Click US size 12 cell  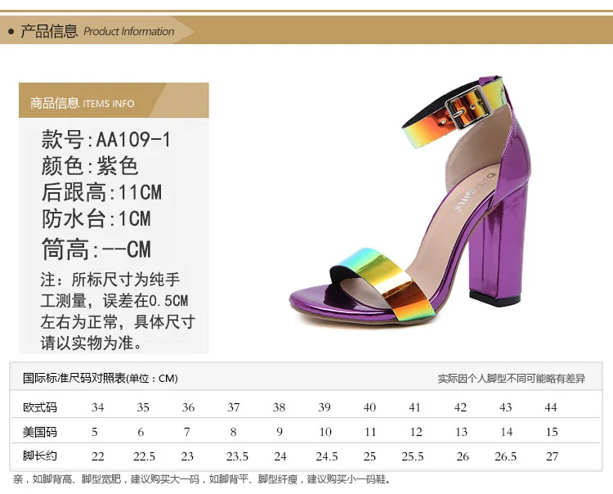coord(416,432)
